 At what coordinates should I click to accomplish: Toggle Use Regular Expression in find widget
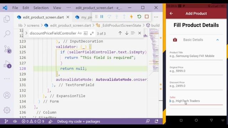[92, 33]
